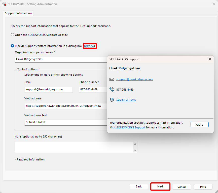The width and height of the screenshot is (218, 193).
Task: Open the Submit a Ticket link
Action: pyautogui.click(x=126, y=100)
